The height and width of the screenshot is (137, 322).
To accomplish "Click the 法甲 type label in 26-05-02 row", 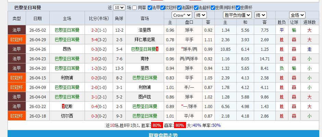I will [17, 30].
